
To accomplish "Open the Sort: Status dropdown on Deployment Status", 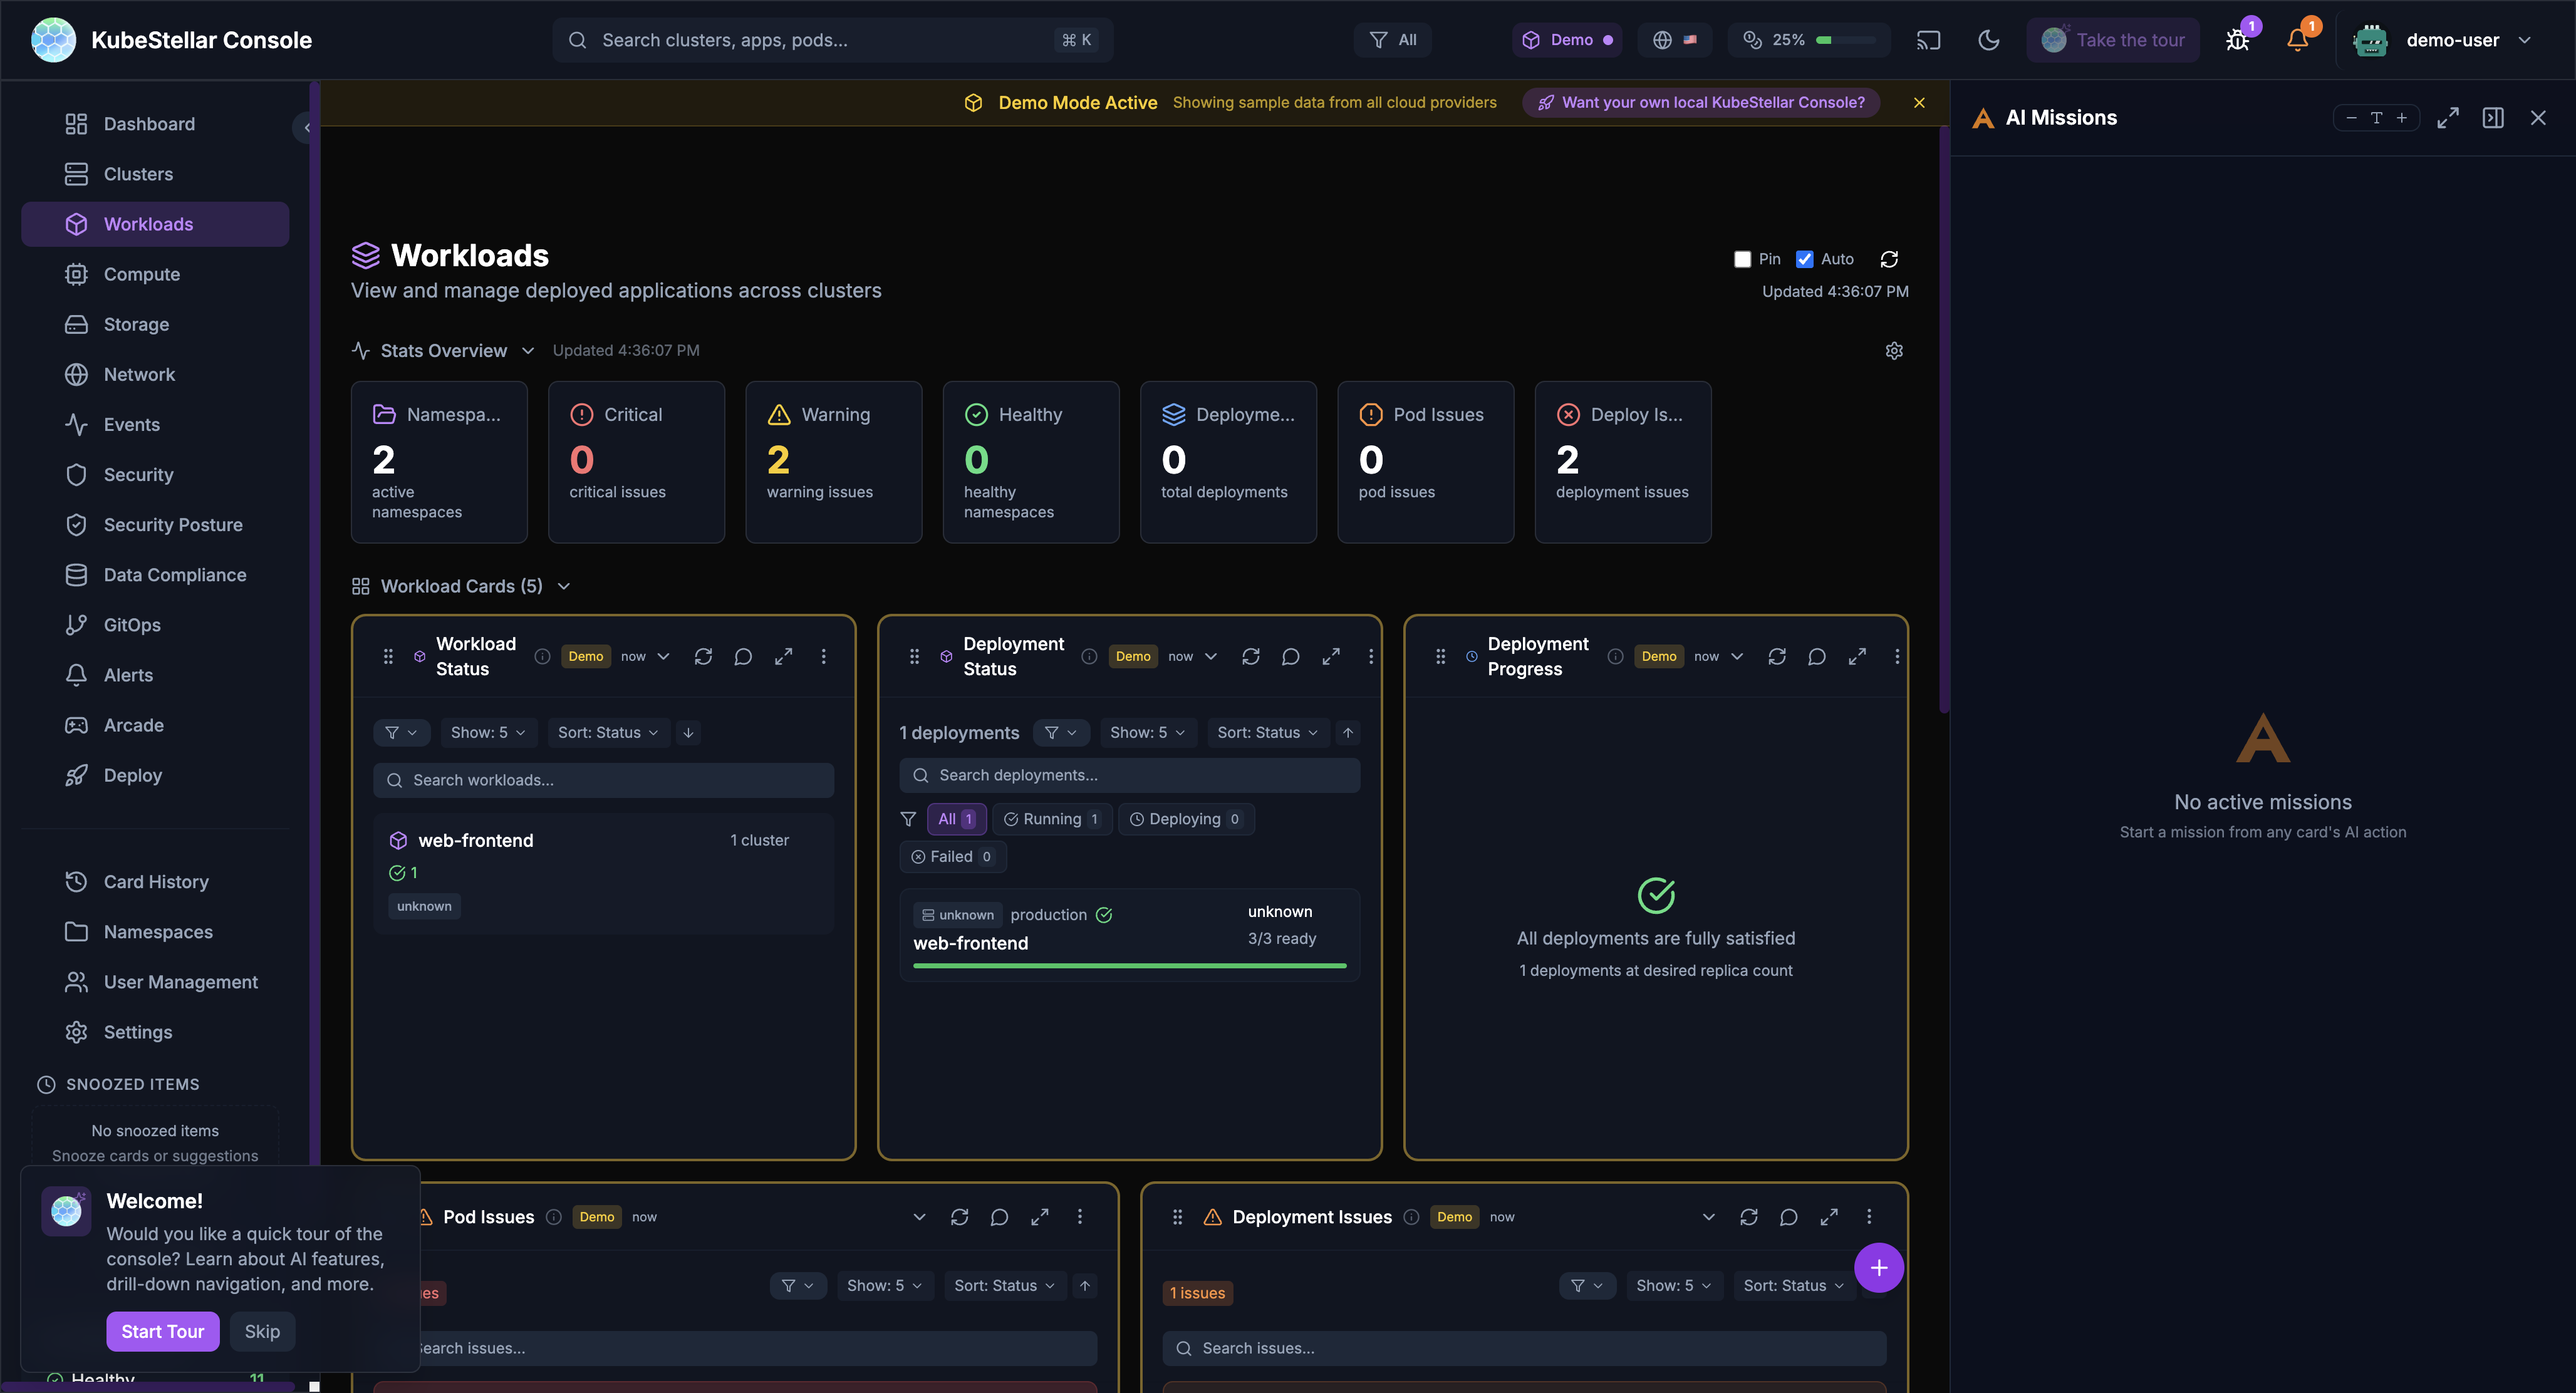I will (x=1267, y=732).
